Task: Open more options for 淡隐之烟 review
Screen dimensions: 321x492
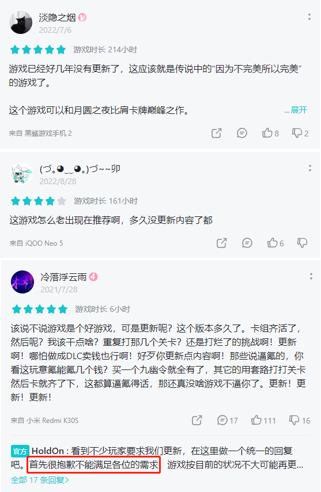Action: point(309,17)
